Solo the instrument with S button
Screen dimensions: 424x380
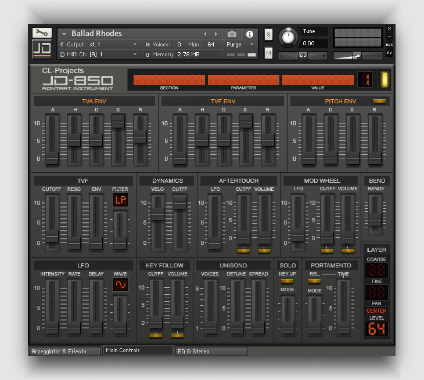tap(268, 34)
